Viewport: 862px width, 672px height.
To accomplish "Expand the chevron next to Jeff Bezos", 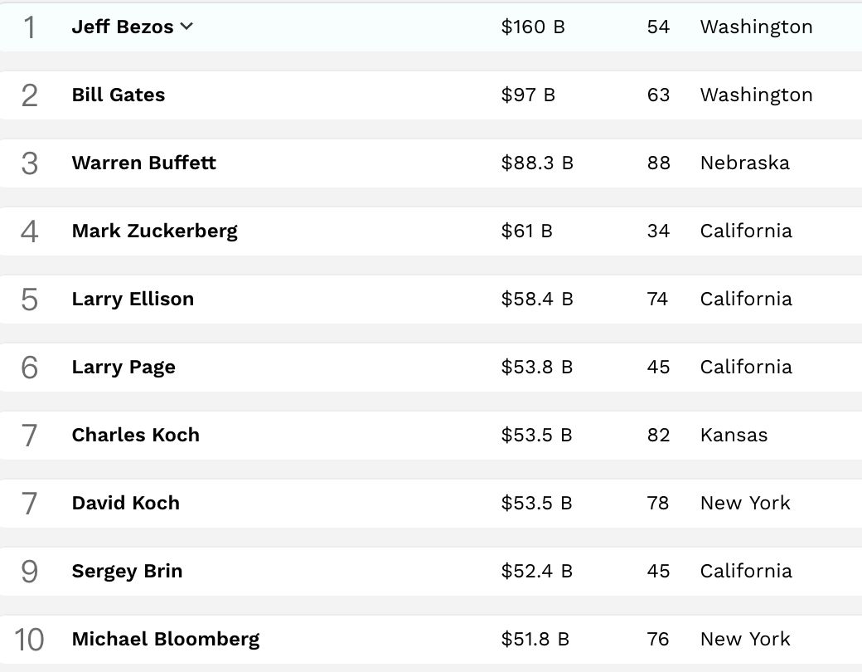I will click(x=187, y=27).
